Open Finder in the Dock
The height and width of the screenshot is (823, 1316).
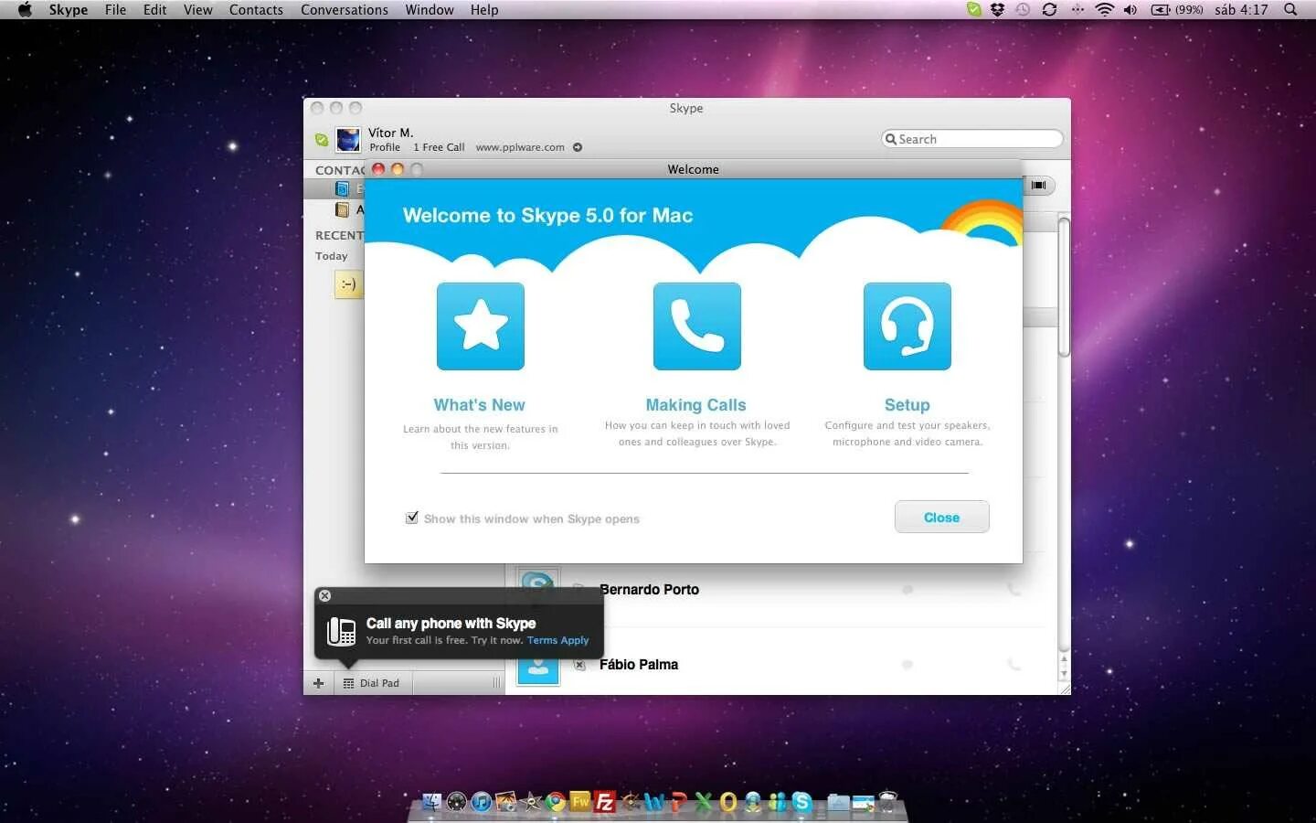[431, 802]
